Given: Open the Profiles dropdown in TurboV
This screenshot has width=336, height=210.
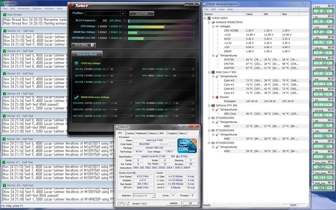Looking at the screenshot, I should tap(123, 13).
